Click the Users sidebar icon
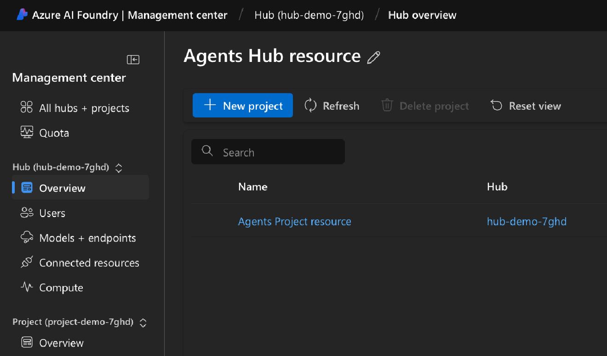Viewport: 607px width, 356px height. [x=26, y=212]
